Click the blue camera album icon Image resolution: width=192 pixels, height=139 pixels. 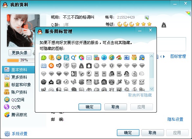tap(127, 57)
